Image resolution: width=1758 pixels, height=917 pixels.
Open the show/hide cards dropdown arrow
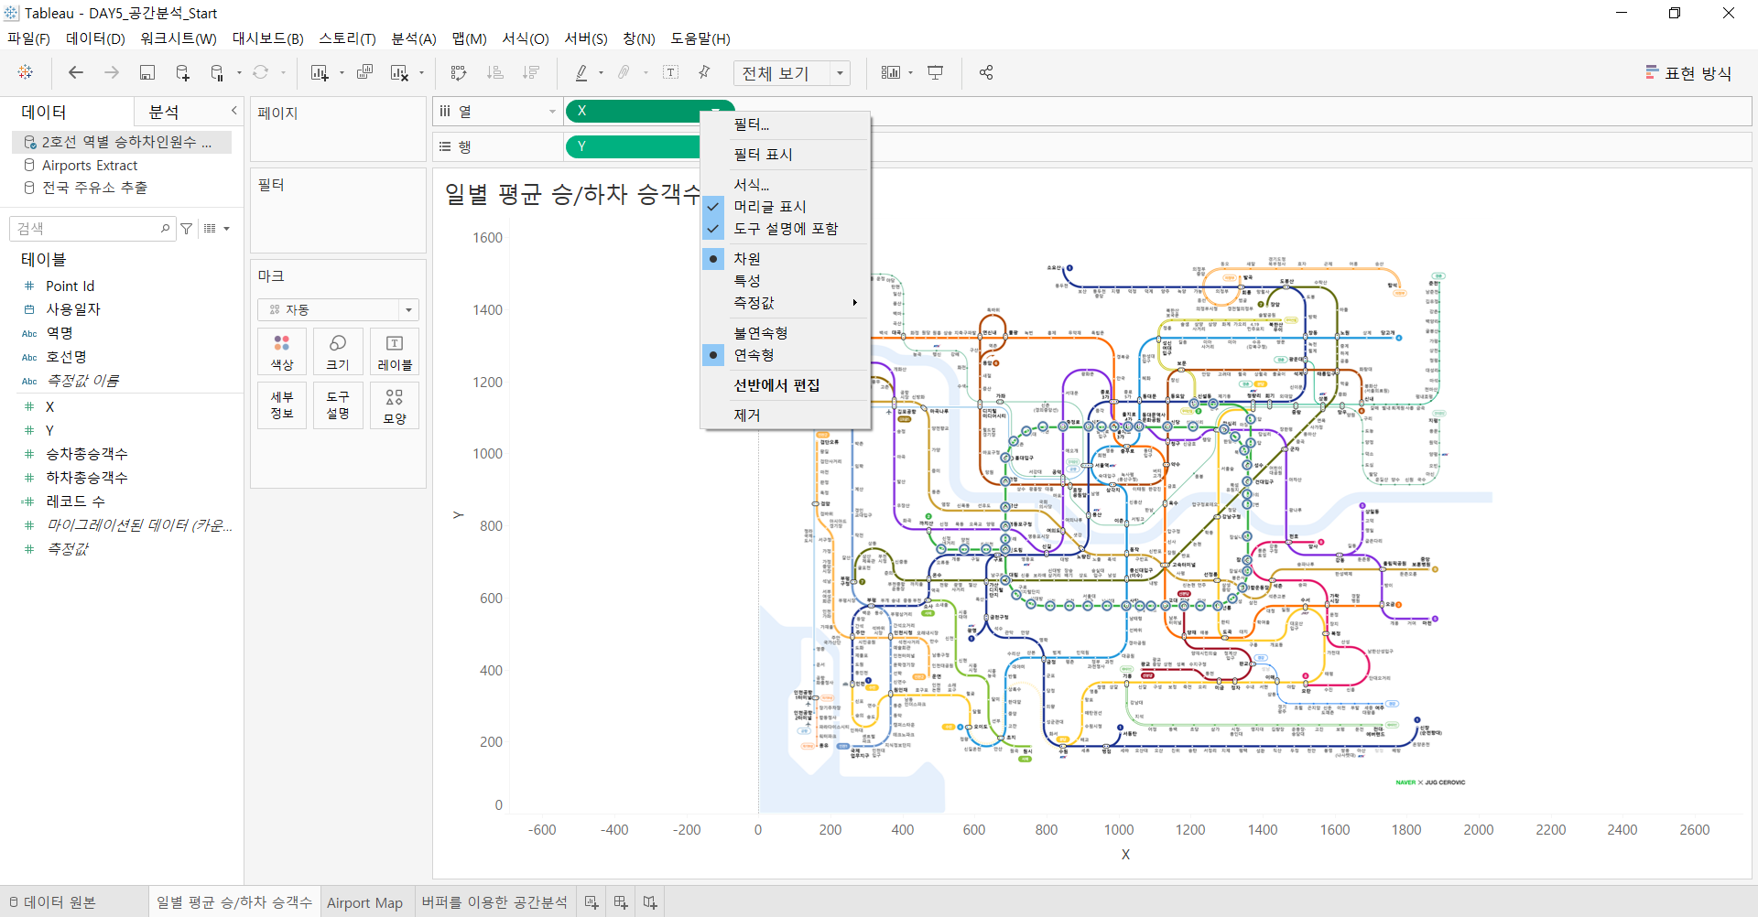click(910, 73)
